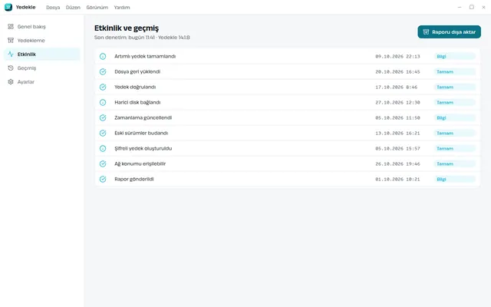Click check icon beside Yedek doğrulandı
Screen dimensions: 491x307
tap(103, 87)
